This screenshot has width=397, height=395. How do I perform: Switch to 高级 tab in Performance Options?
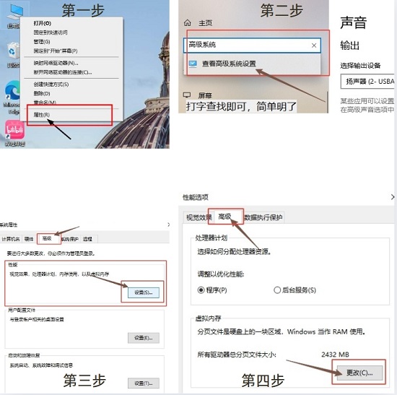tap(226, 217)
